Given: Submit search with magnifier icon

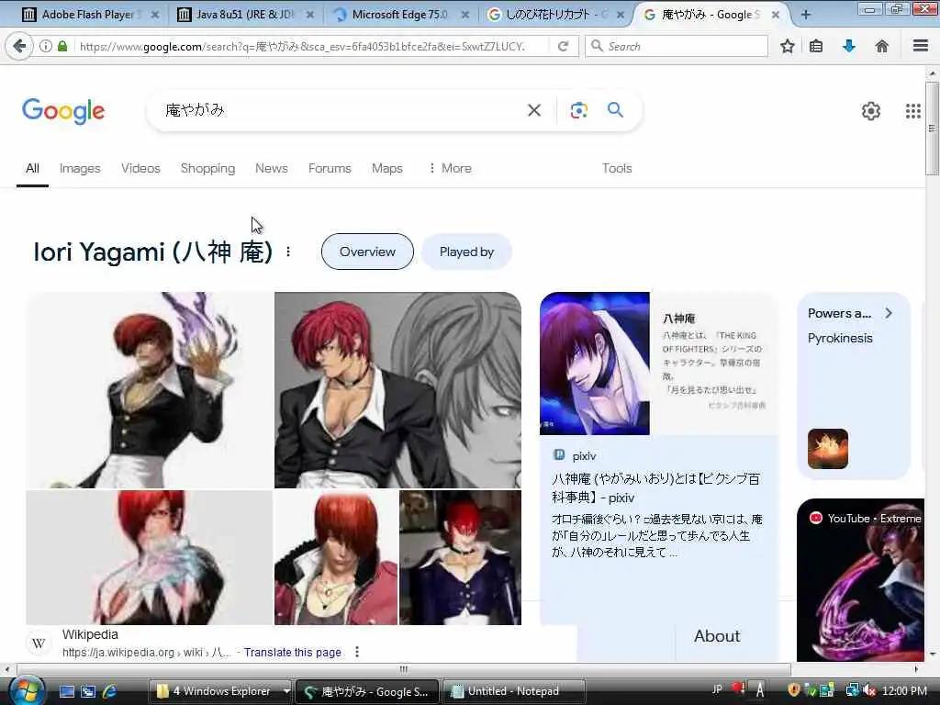Looking at the screenshot, I should [615, 110].
